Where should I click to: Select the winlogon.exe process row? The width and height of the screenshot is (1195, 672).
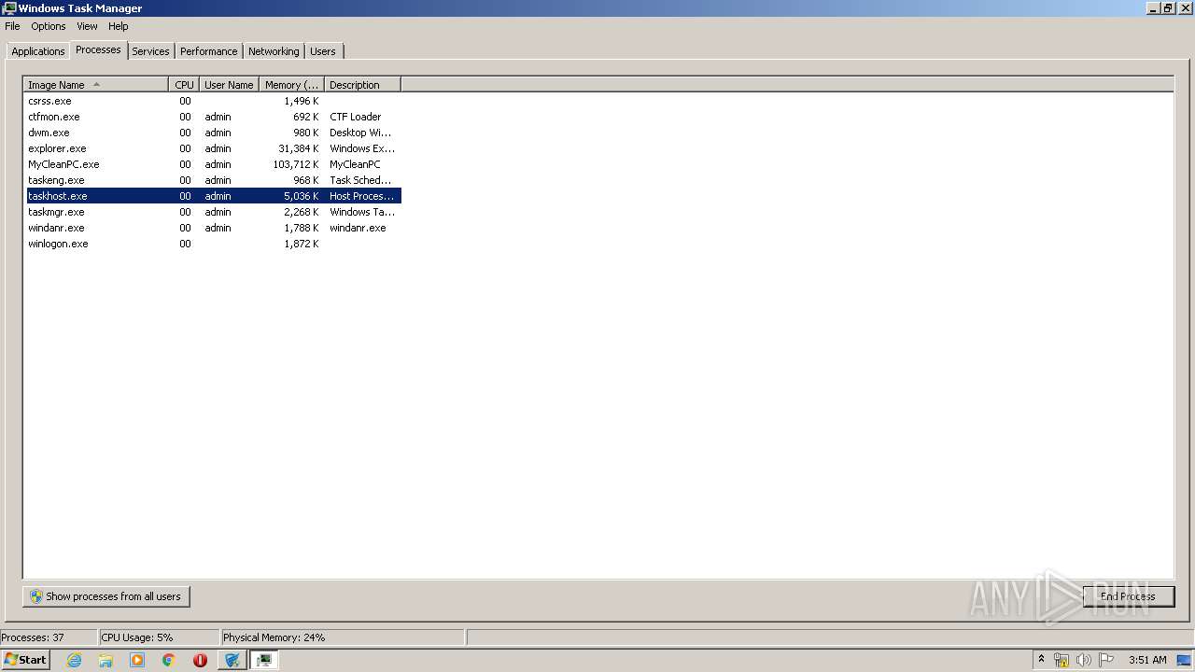pyautogui.click(x=213, y=244)
